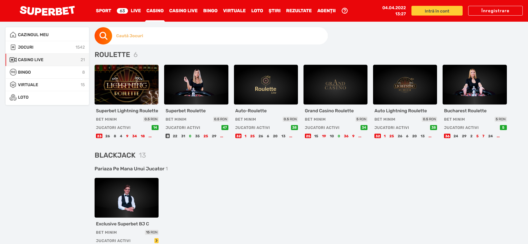
Task: Open Bucharest Roulette game thumbnail
Action: (x=475, y=84)
